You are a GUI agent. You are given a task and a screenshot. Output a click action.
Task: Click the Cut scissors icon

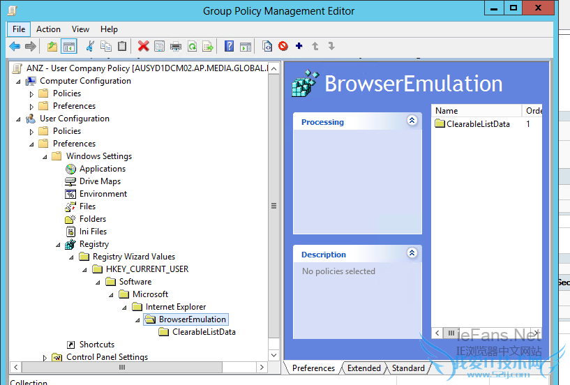[90, 46]
